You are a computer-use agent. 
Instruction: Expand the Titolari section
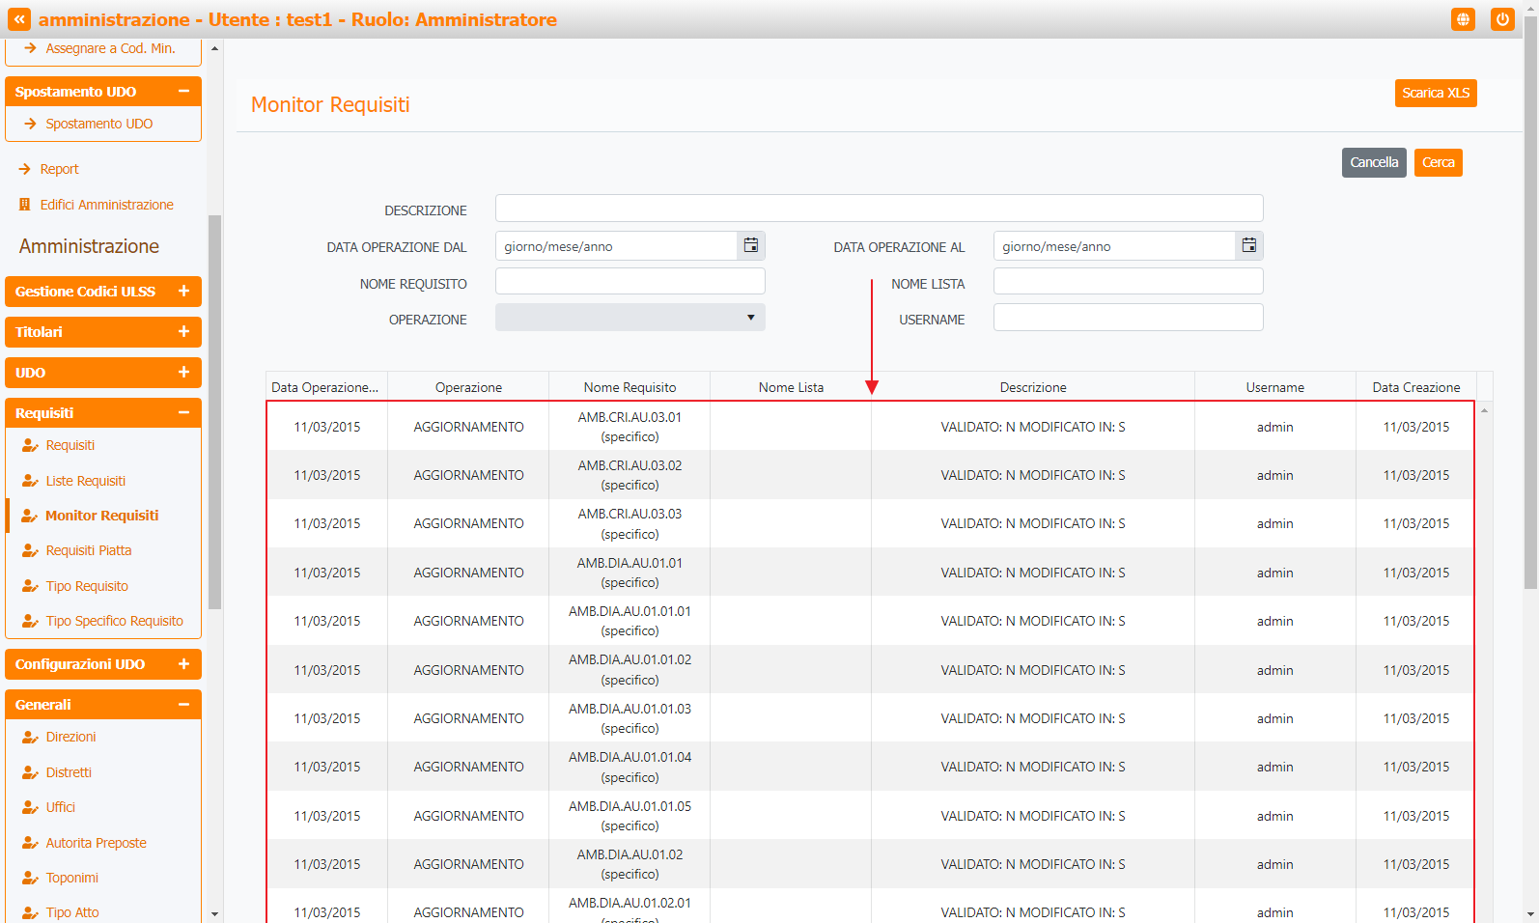[x=183, y=332]
